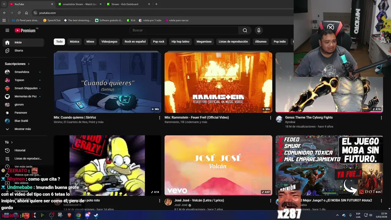Start voice search with microphone icon
This screenshot has width=391, height=220.
coord(259,30)
